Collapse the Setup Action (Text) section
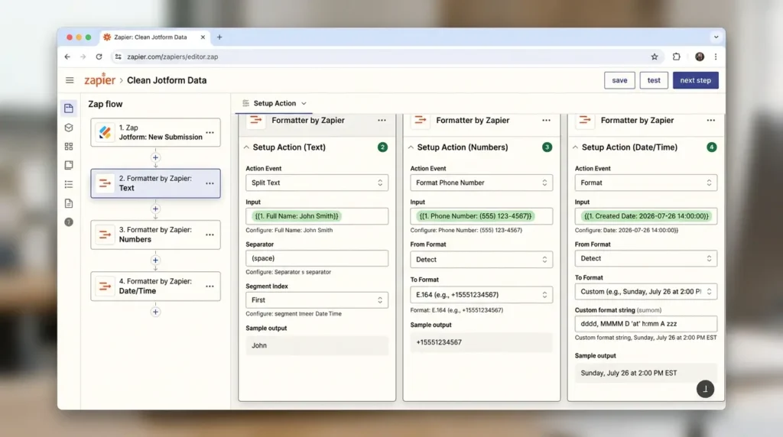 pos(246,147)
